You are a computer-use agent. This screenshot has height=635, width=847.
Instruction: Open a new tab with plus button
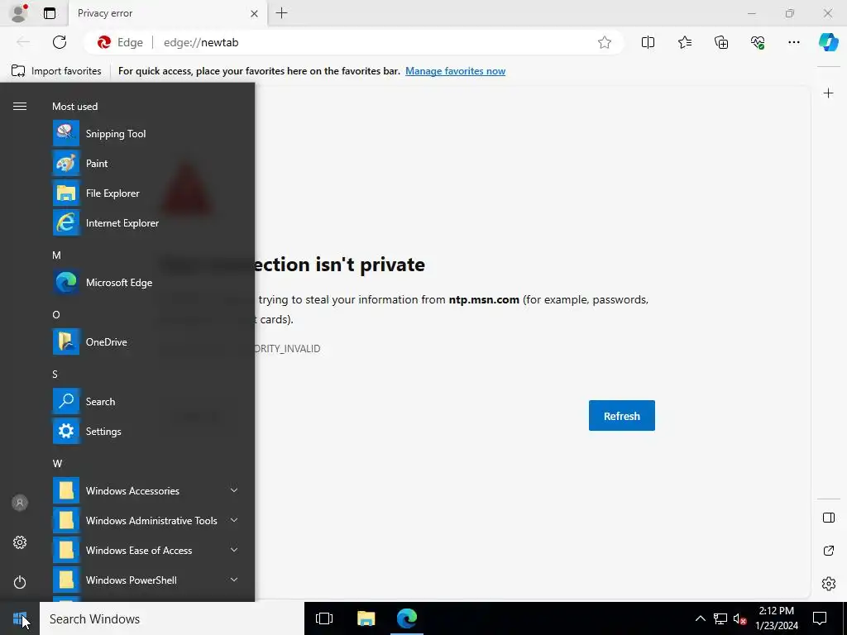click(281, 13)
